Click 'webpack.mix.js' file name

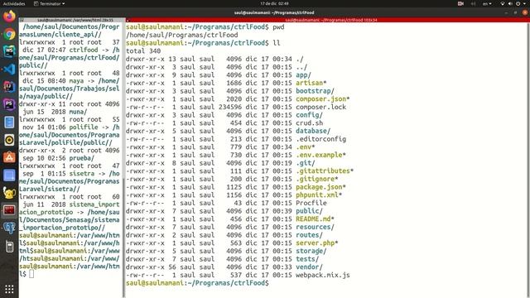click(x=322, y=276)
